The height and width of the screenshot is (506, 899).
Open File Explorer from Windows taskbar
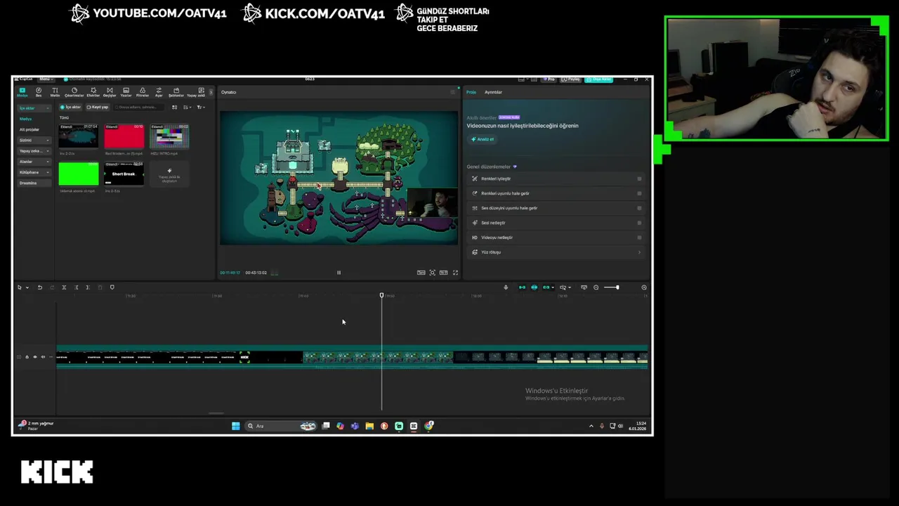click(369, 426)
